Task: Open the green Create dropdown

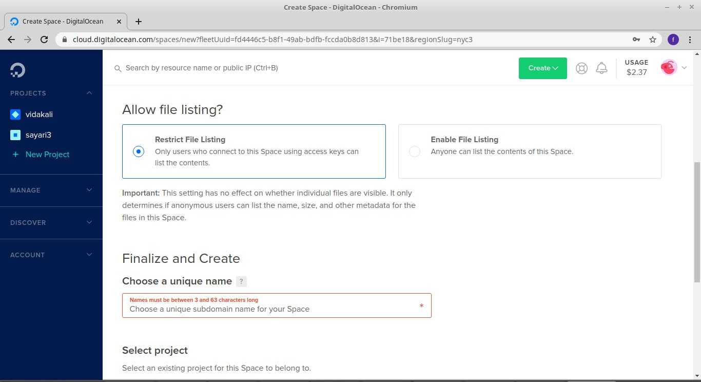Action: 542,68
